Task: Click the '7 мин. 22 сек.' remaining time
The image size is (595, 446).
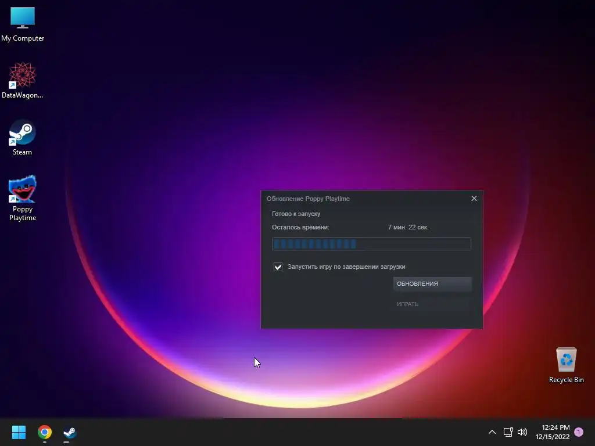Action: pos(408,227)
